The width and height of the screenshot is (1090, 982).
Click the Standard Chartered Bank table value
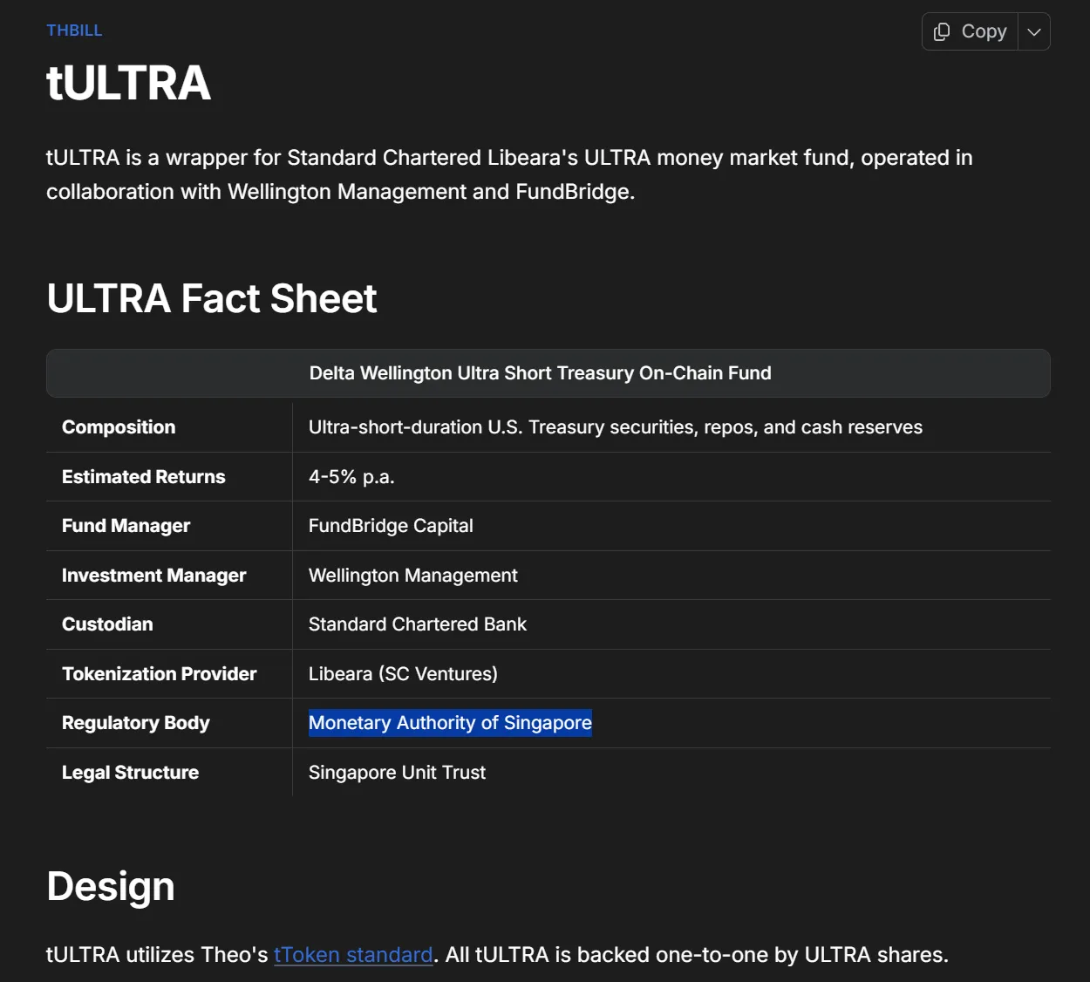pyautogui.click(x=418, y=624)
